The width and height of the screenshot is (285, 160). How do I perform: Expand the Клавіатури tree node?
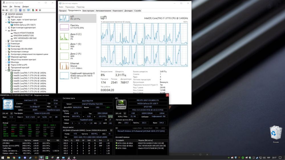6,43
